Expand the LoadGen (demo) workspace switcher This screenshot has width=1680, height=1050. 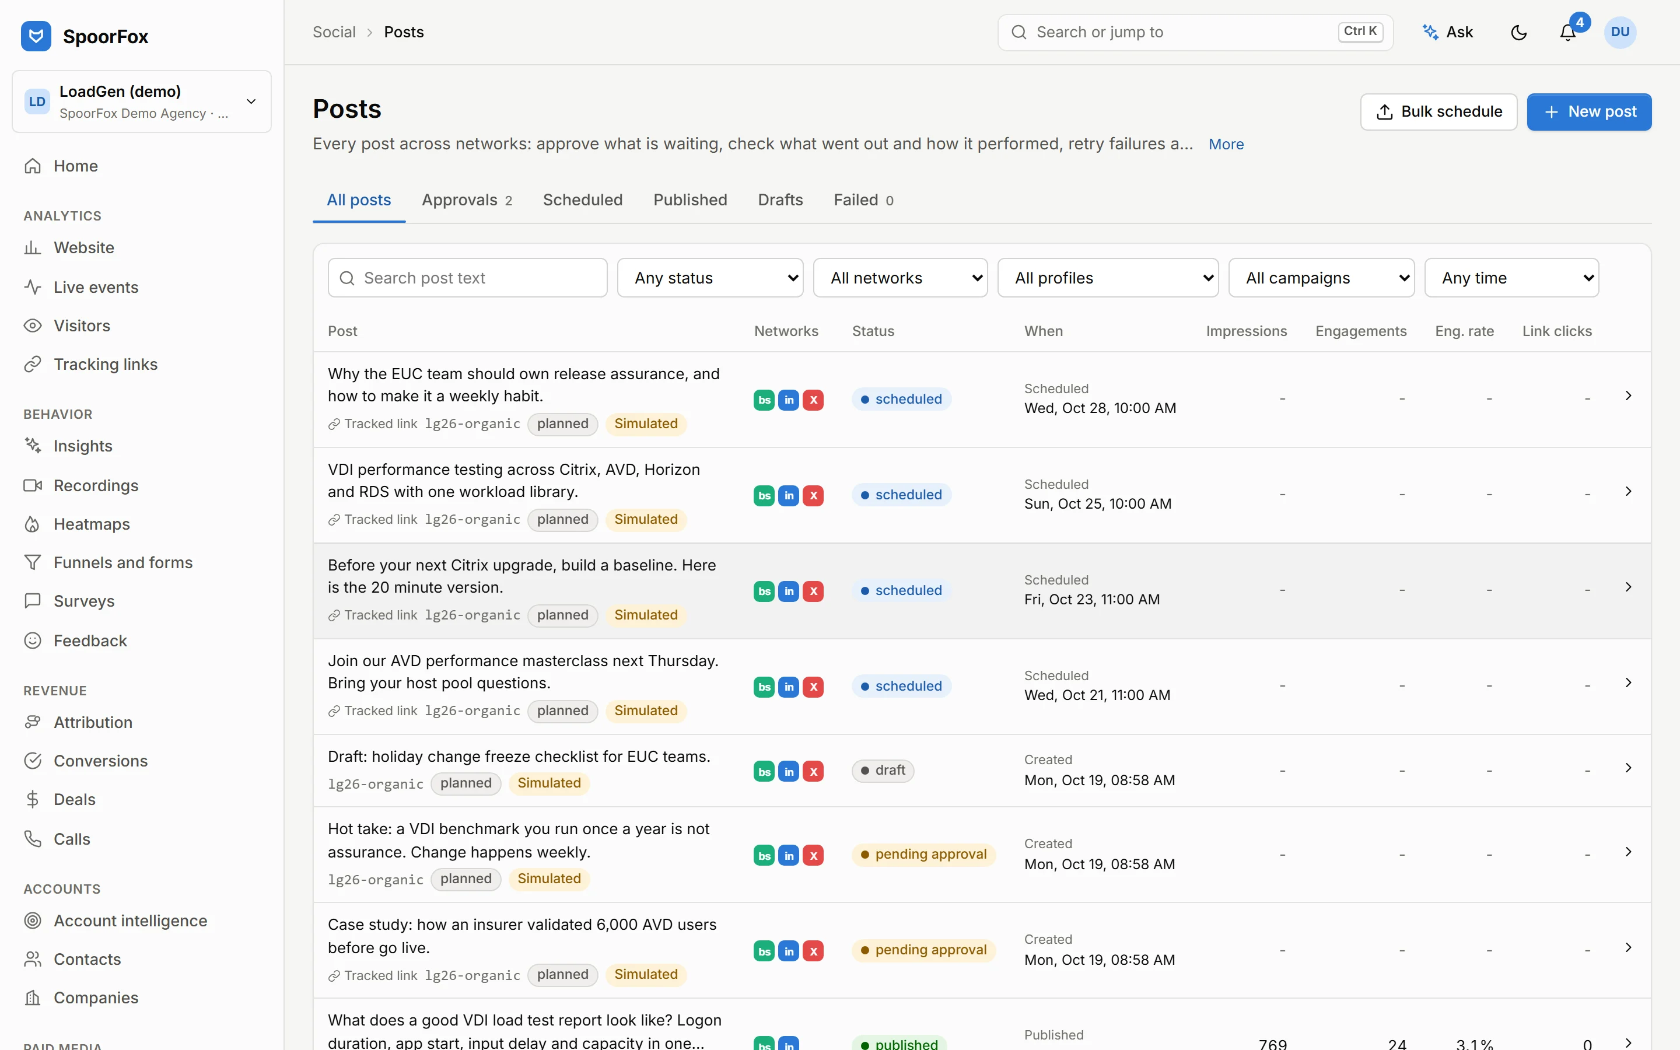pos(142,101)
